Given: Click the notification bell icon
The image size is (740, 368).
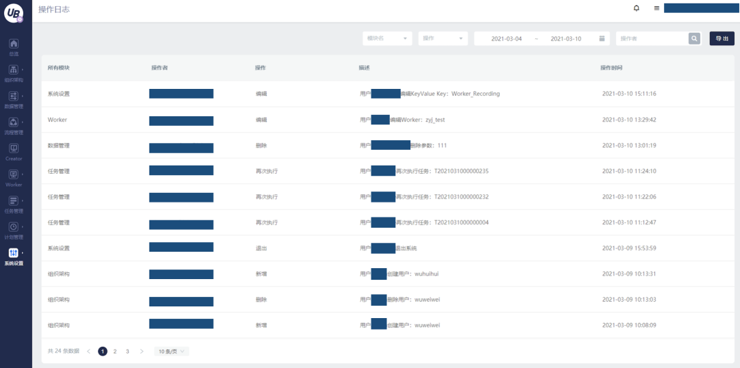Looking at the screenshot, I should (x=637, y=8).
